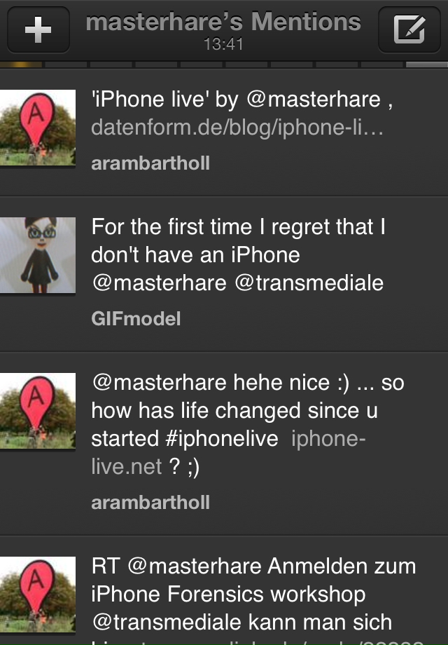
Task: Select the highlighted orange page segment
Action: 21,64
